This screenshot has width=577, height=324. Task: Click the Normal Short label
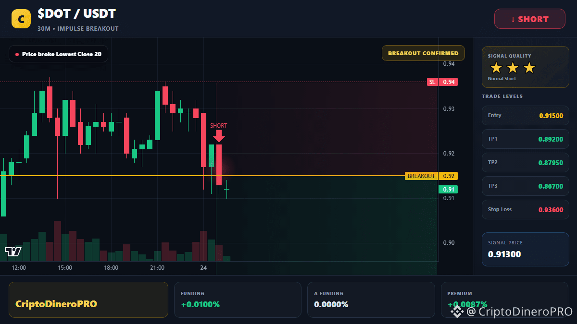[502, 79]
